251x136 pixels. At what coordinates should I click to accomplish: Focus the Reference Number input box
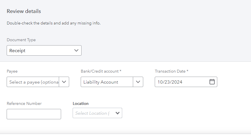point(34,114)
